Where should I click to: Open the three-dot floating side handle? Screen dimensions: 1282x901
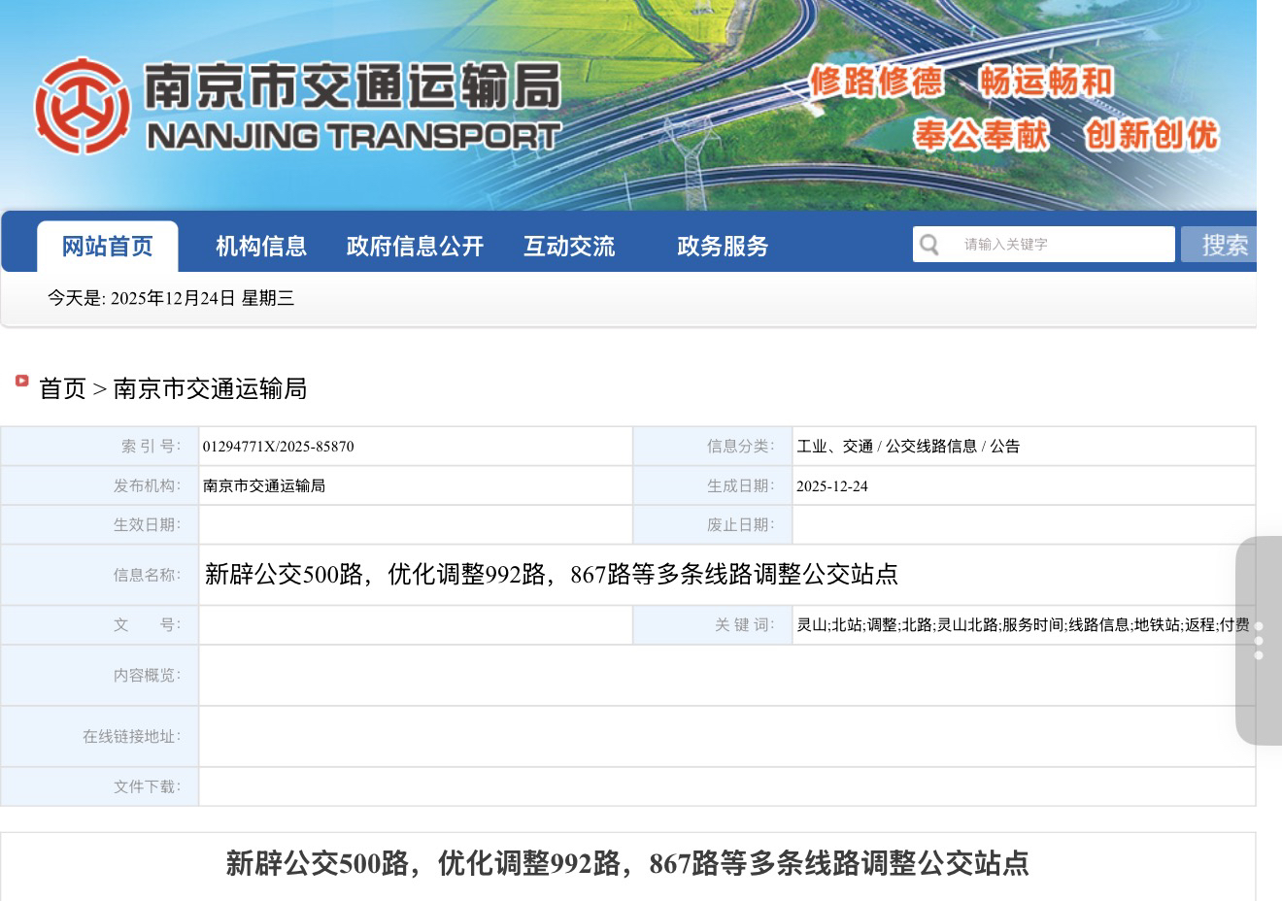pos(1259,641)
